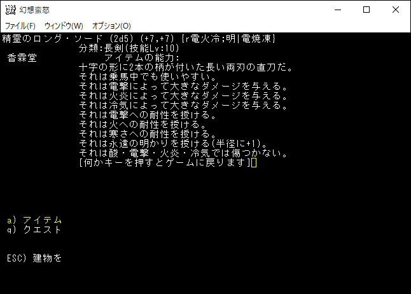Select the a) アイテム option
The height and width of the screenshot is (294, 411).
34,220
